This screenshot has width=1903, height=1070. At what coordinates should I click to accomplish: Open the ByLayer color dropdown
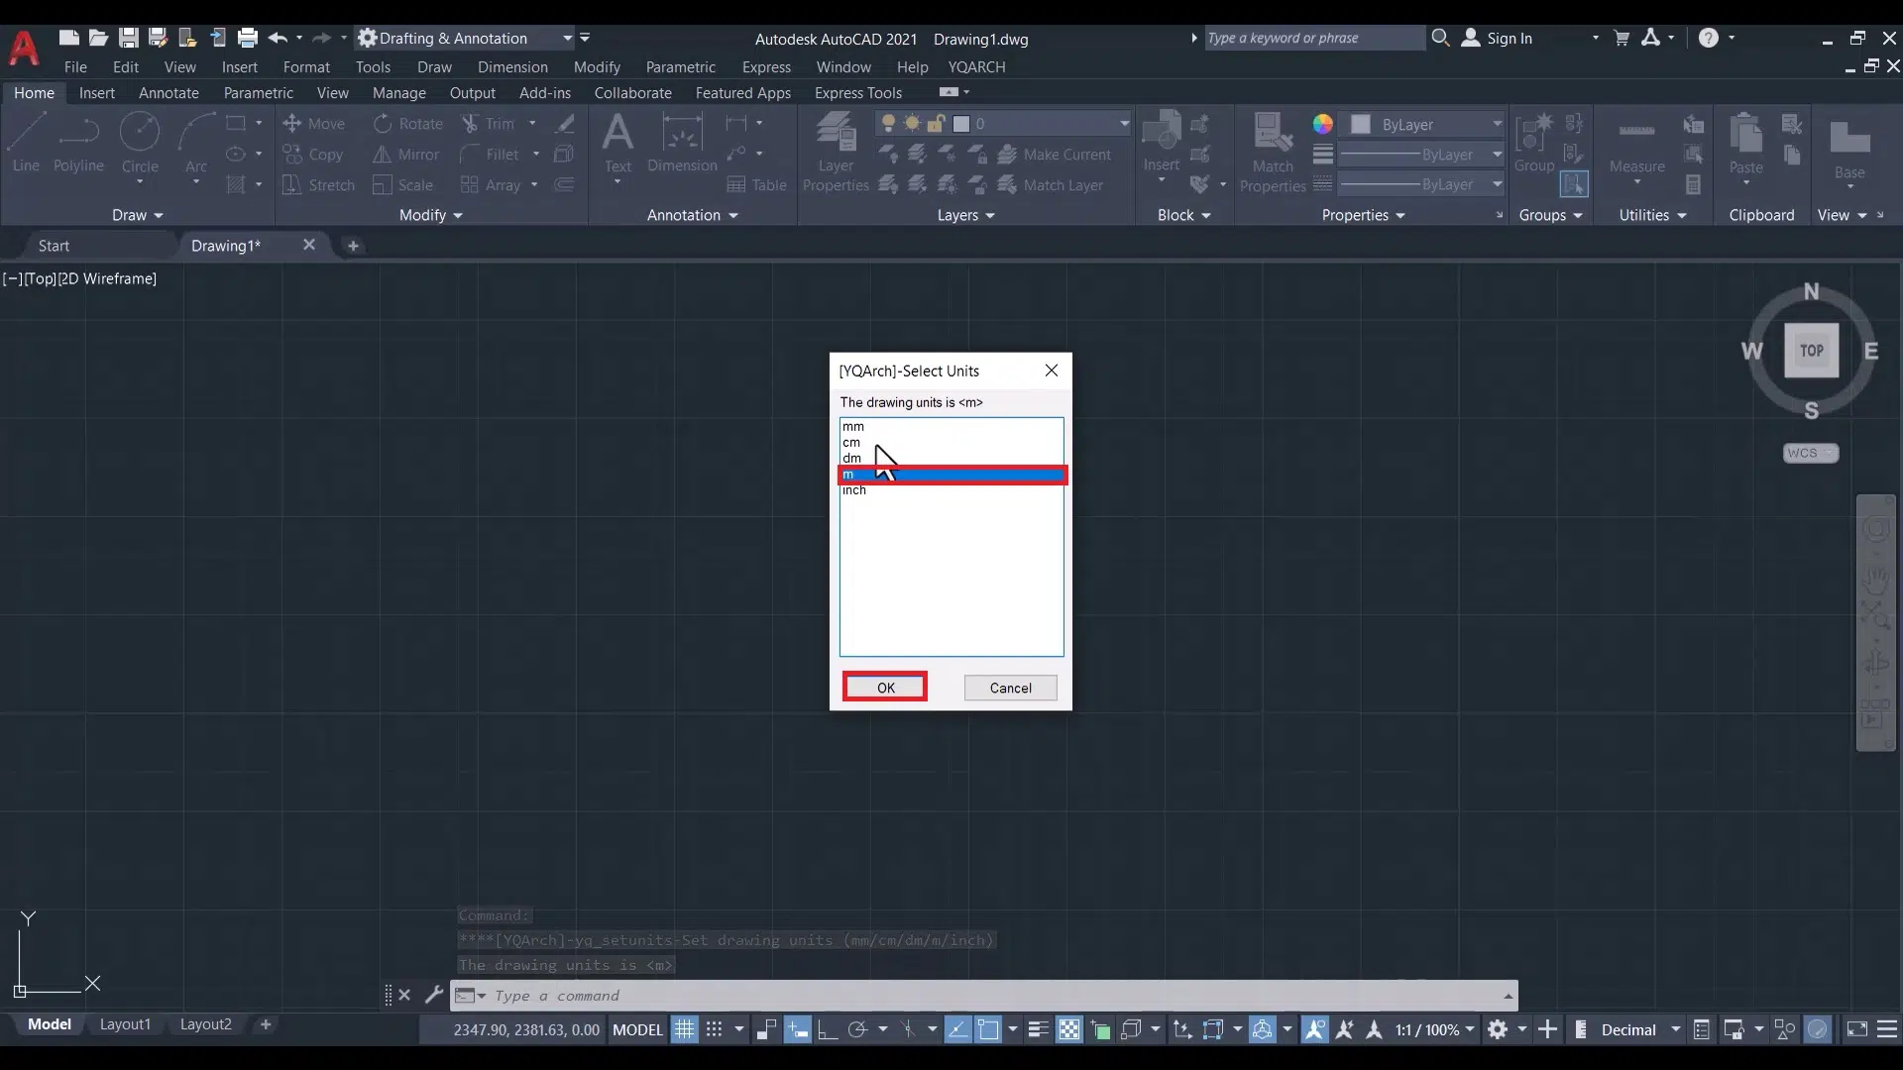click(x=1497, y=125)
